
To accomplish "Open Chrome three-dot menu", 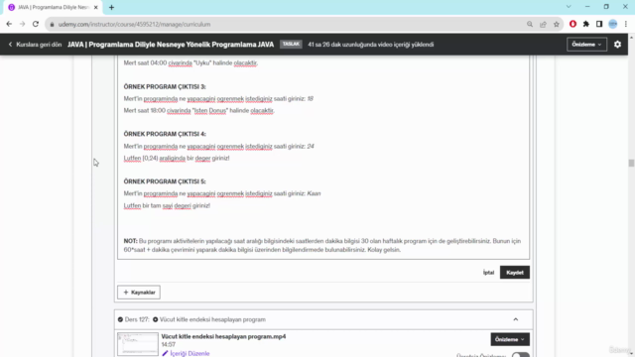I will click(626, 24).
